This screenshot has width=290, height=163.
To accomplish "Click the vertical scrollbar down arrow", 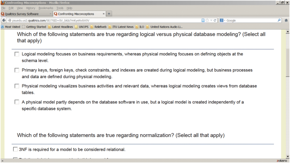I will (x=287, y=157).
